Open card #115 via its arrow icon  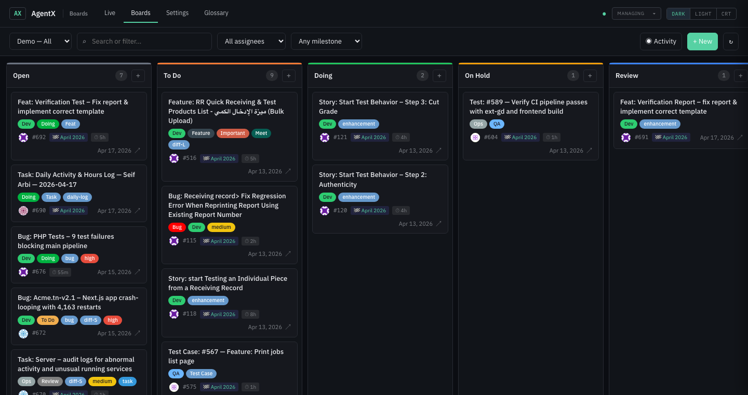tap(288, 254)
